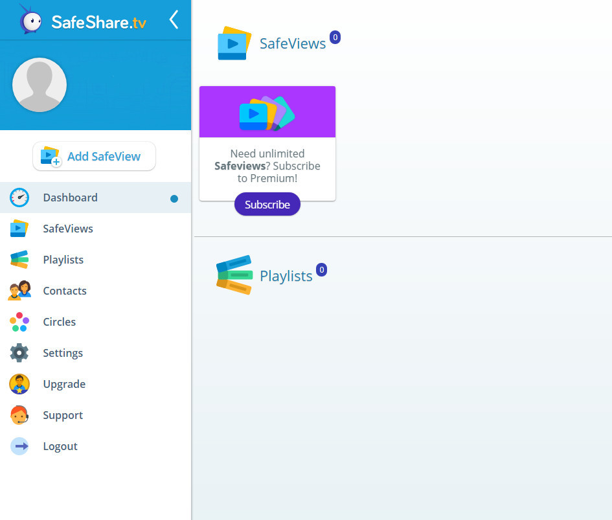Open the Playlists menu entry
The image size is (612, 520).
[x=63, y=260]
